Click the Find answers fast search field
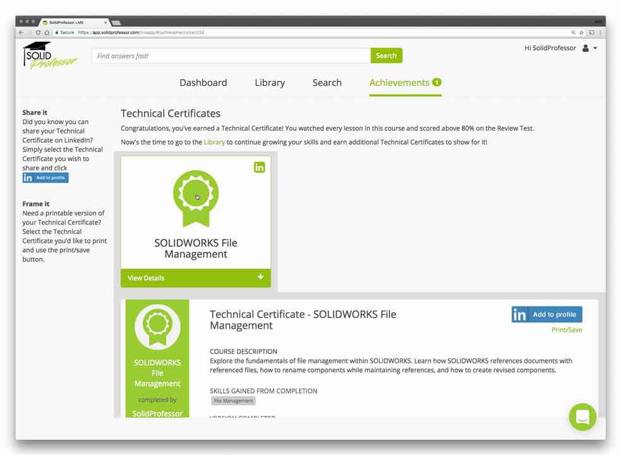 [231, 56]
